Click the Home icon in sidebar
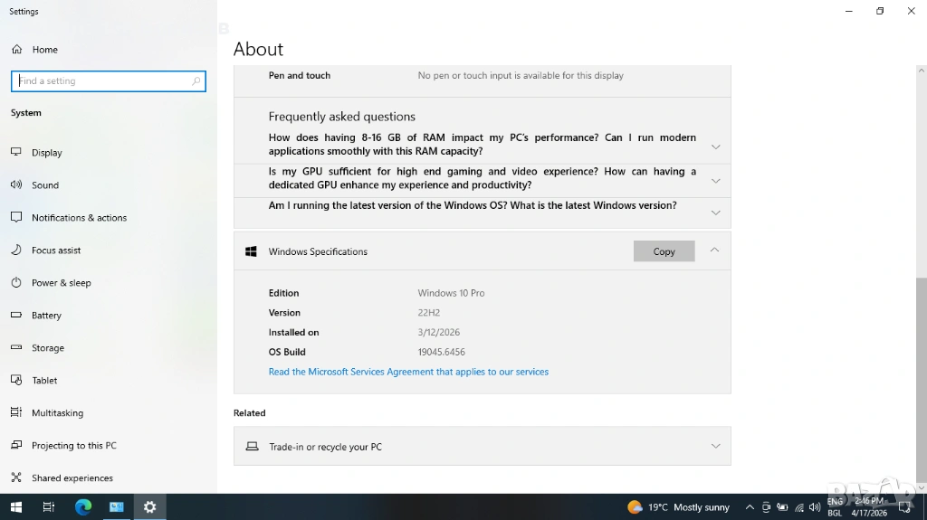 [x=16, y=50]
